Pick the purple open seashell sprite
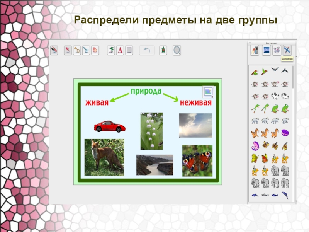Image resolution: width=309 pixels, height=232 pixels. pos(255,146)
